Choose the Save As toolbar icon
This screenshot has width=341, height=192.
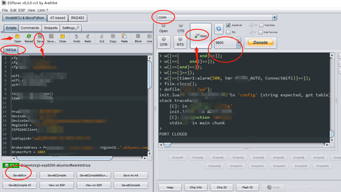51,38
